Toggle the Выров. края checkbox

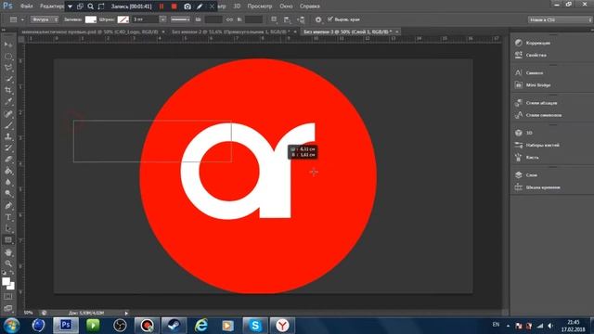tap(330, 19)
